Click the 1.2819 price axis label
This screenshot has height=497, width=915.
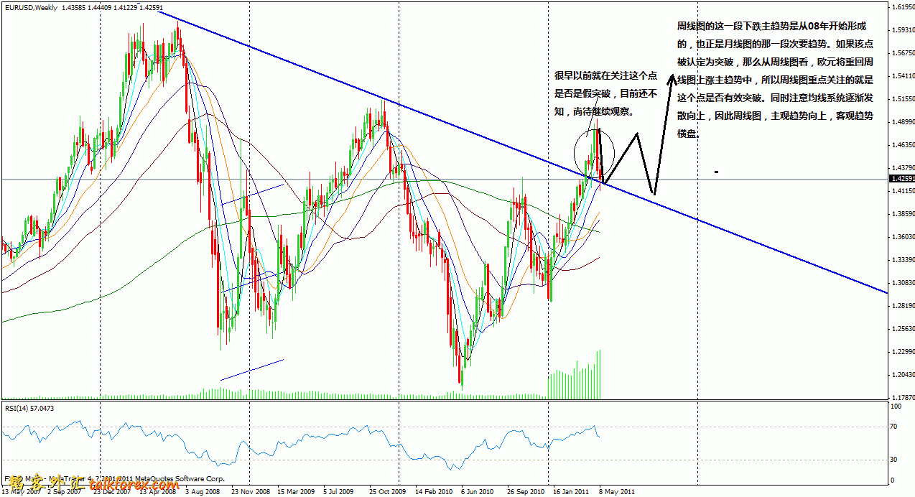902,306
